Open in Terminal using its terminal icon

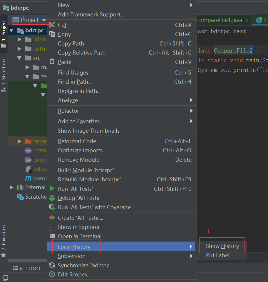pos(52,236)
